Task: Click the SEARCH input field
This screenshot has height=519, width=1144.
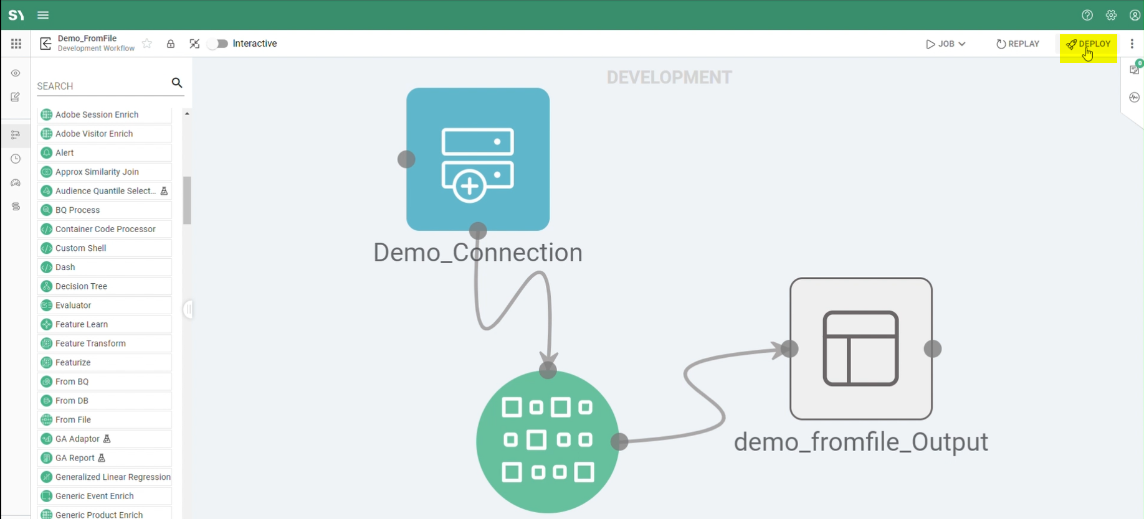Action: (100, 86)
